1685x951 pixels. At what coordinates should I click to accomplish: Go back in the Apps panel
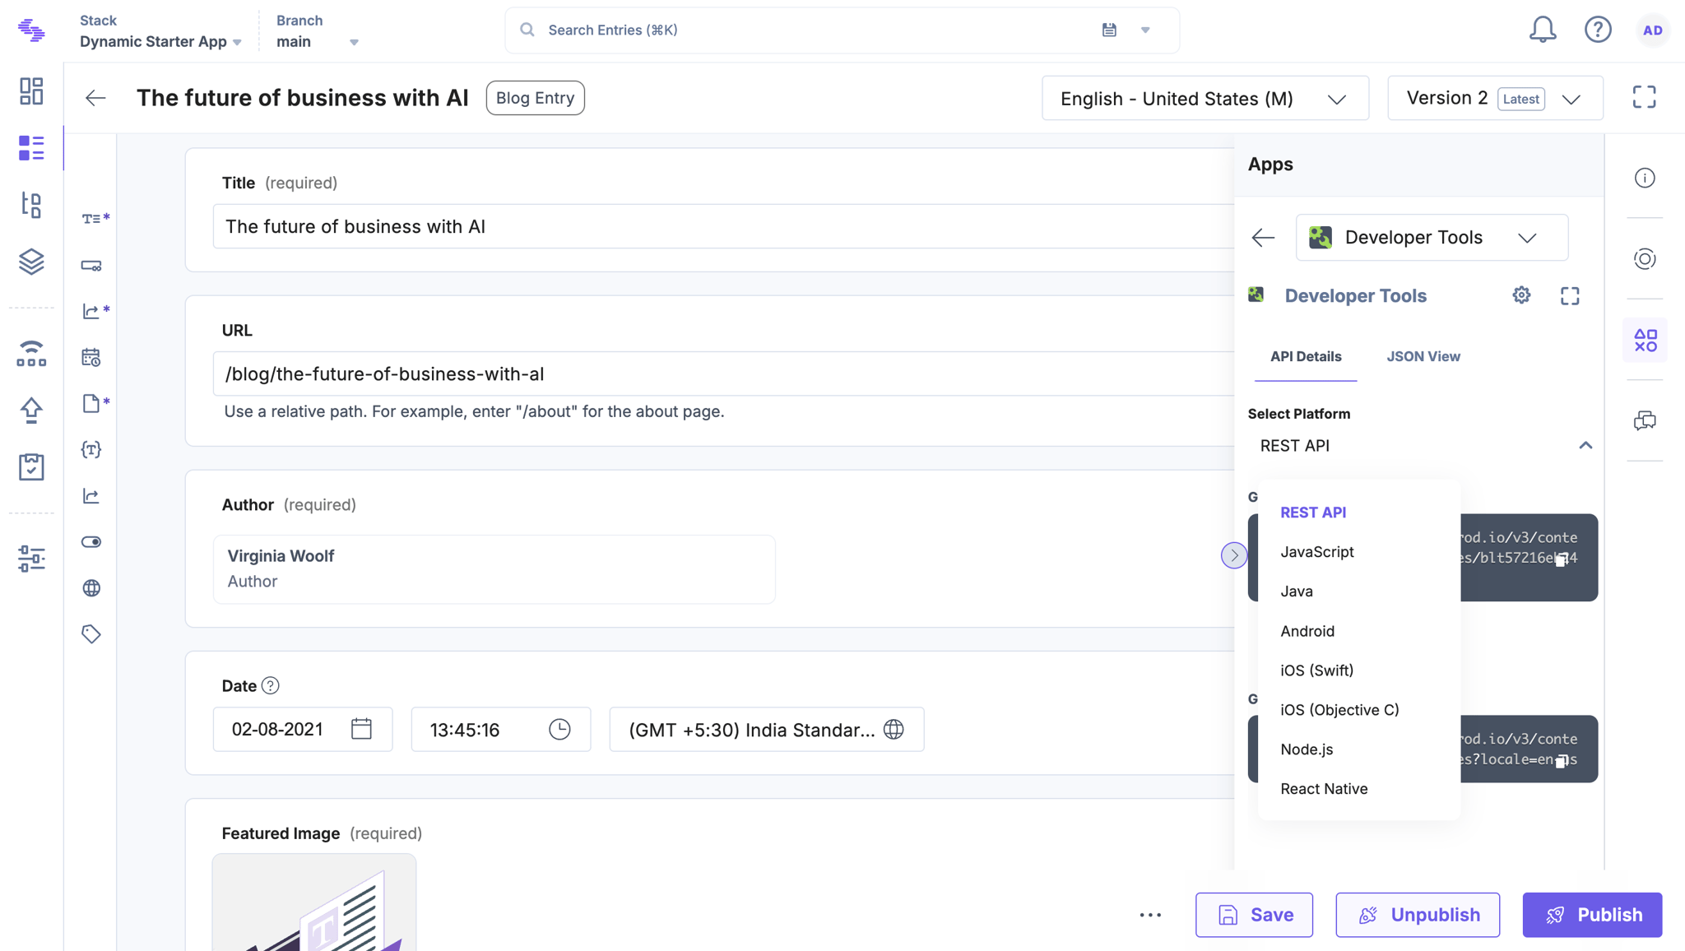coord(1263,238)
